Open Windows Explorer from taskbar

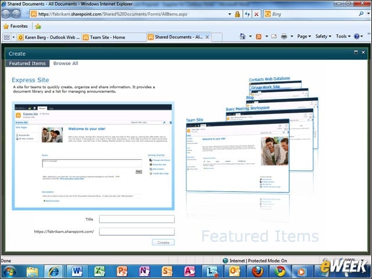pos(33,271)
